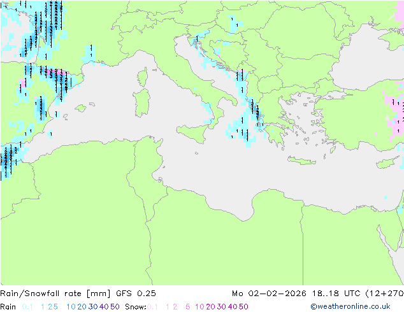Click the rain legend value 40

[x=104, y=307]
